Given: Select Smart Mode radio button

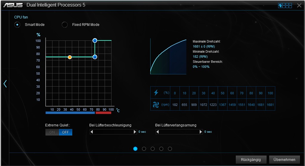Looking at the screenshot, I should click(x=17, y=25).
